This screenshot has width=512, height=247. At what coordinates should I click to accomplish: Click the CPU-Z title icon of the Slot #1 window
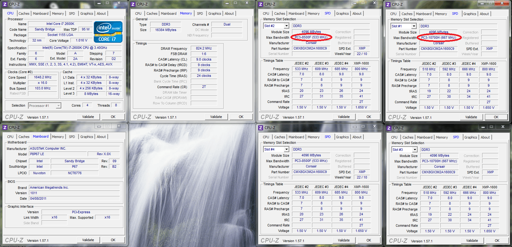tap(388, 4)
